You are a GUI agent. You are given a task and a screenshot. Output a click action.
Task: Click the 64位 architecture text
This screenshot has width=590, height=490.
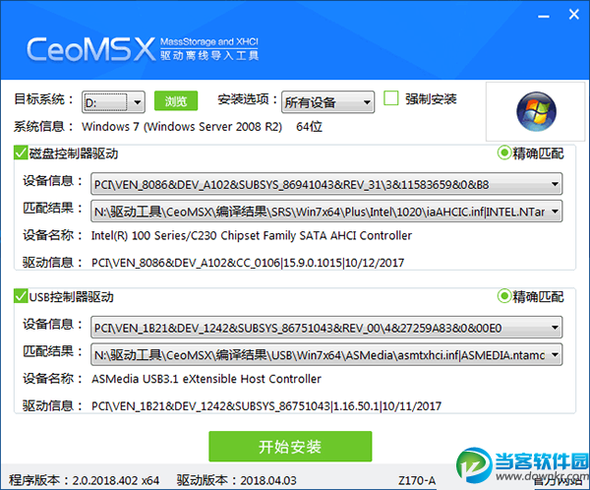[x=310, y=127]
